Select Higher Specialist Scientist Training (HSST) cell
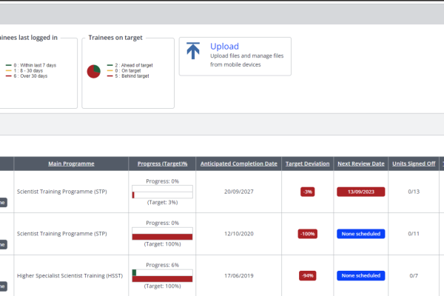Screen dimensions: 444x296 tap(70, 275)
